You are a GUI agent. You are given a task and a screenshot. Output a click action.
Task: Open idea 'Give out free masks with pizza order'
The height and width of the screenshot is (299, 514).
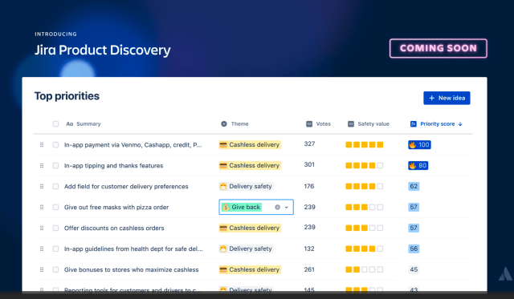point(116,207)
